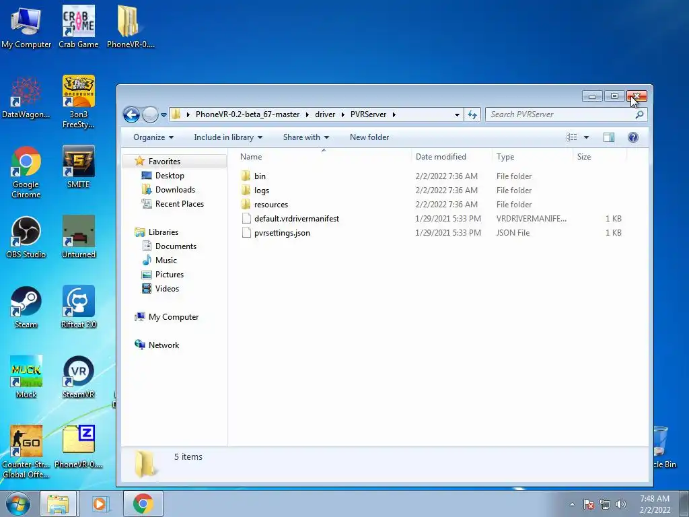Select Unturned desktop shortcut
689x517 pixels.
[79, 238]
